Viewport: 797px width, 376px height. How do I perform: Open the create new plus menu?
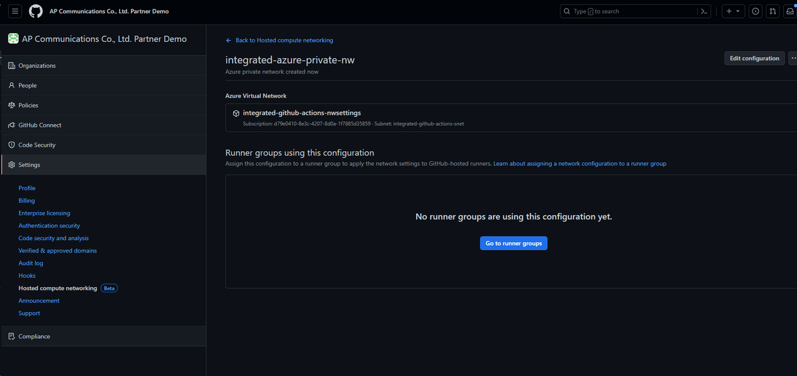(733, 11)
